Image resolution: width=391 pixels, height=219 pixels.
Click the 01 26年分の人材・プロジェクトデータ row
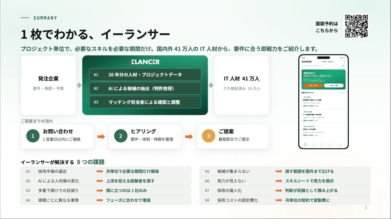point(145,75)
